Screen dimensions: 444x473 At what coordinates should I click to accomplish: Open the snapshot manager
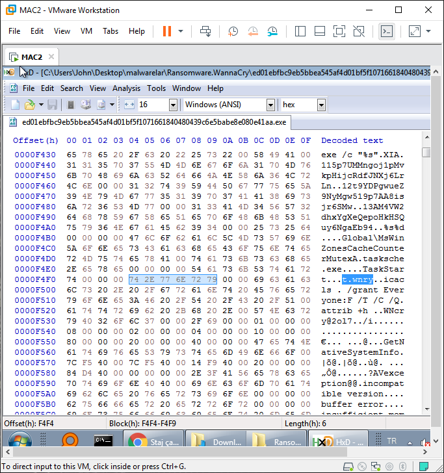coord(272,31)
